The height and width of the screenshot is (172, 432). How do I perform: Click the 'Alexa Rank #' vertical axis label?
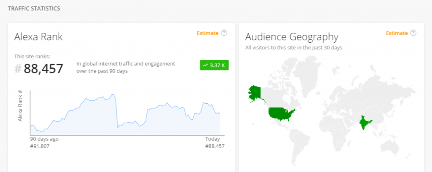pos(20,105)
